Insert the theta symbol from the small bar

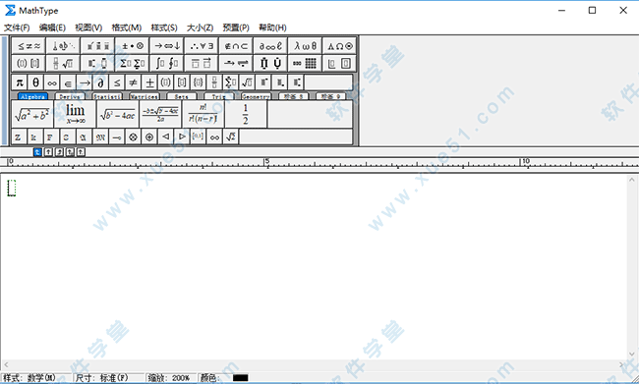(x=35, y=82)
